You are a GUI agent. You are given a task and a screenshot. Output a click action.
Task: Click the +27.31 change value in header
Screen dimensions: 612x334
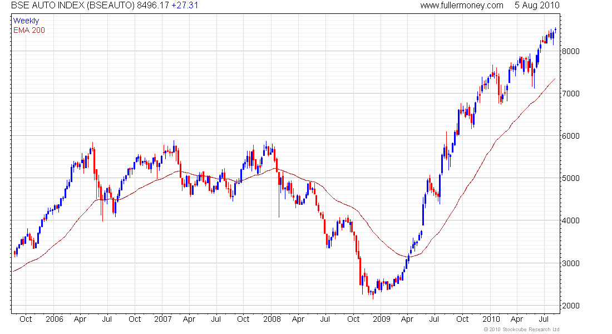185,6
